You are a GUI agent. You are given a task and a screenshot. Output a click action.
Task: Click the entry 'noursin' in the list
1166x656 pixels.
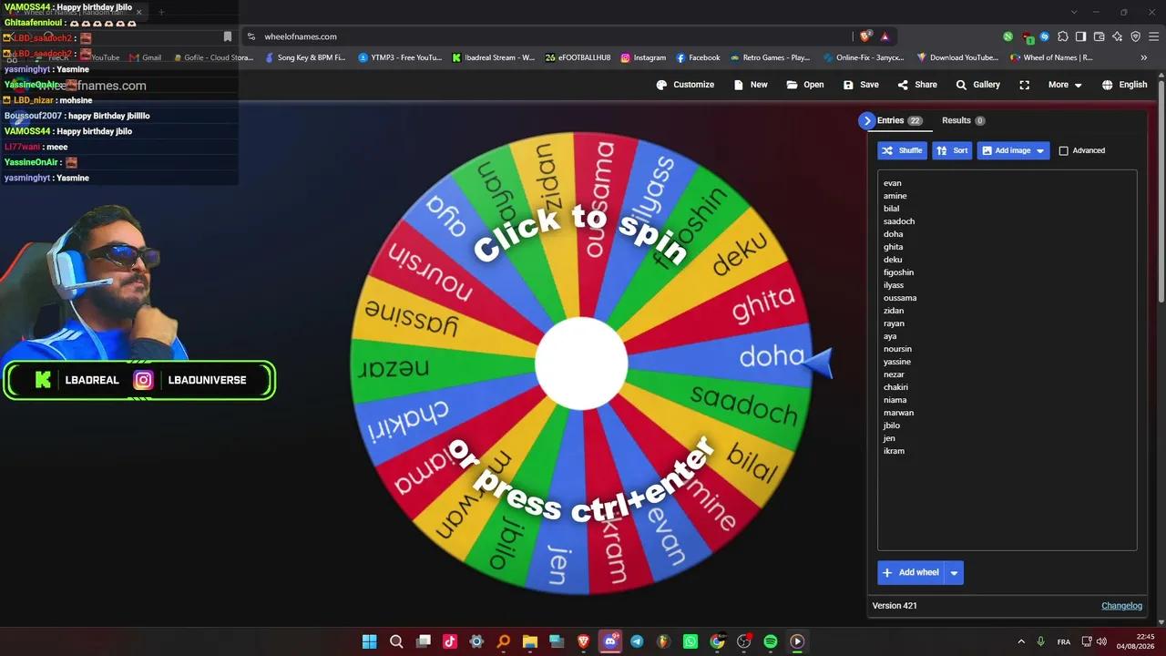coord(897,349)
